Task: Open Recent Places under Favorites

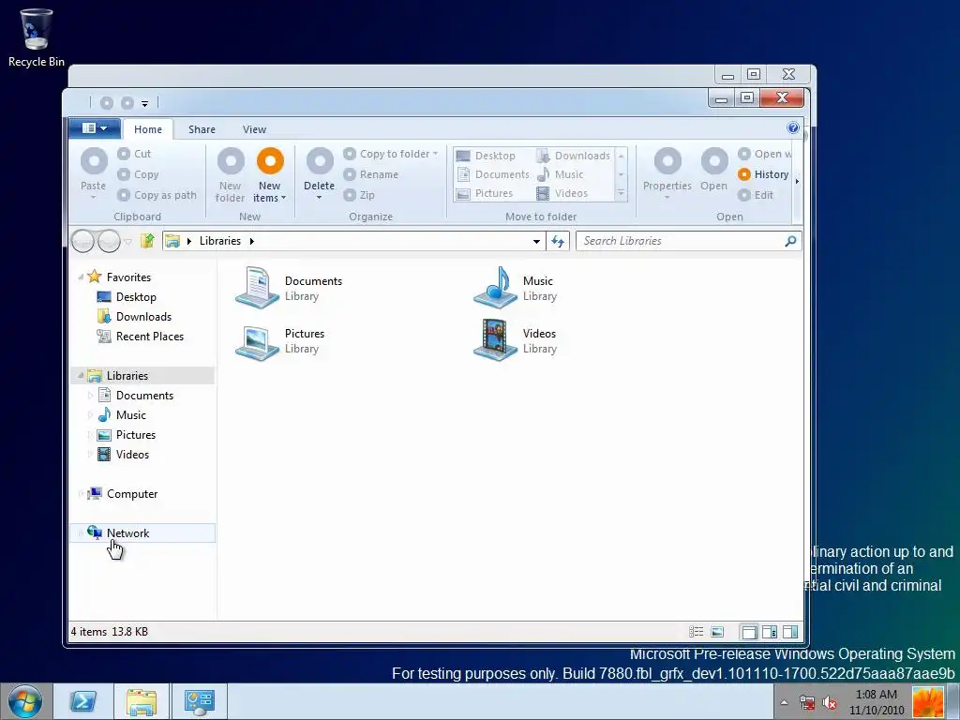Action: coord(150,337)
